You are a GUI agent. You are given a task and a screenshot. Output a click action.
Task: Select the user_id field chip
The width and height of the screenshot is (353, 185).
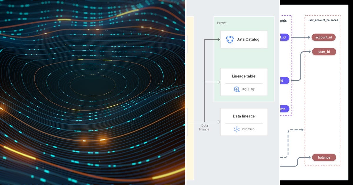pos(324,52)
